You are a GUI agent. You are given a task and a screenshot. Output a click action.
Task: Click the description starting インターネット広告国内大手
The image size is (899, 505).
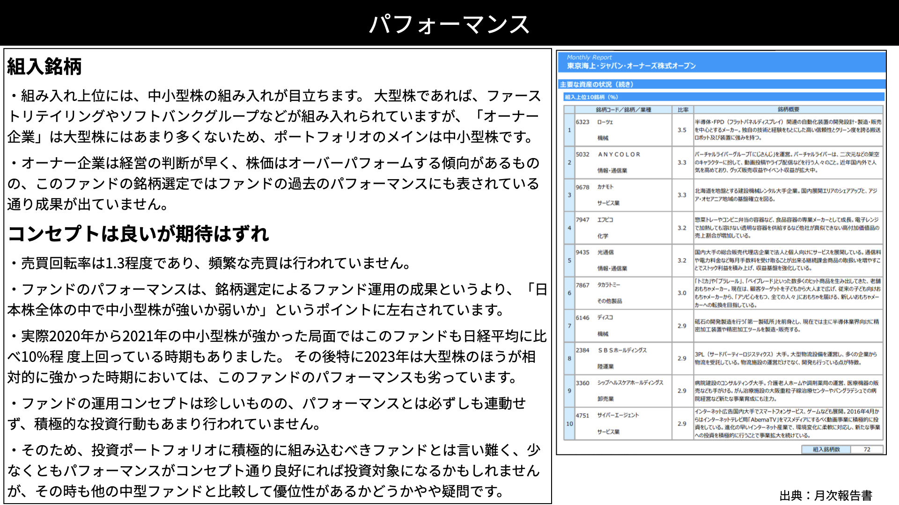pos(788,423)
